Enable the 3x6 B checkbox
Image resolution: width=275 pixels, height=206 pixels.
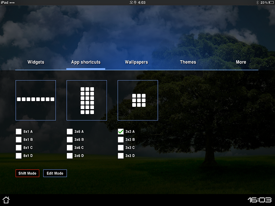(70, 140)
